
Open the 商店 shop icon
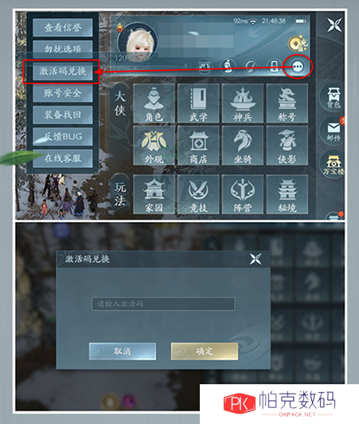click(198, 146)
